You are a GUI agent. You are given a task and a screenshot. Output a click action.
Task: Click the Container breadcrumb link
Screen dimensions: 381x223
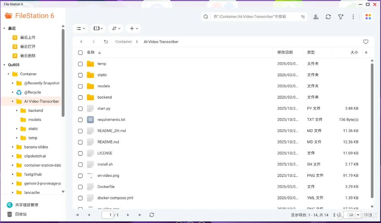(x=124, y=42)
